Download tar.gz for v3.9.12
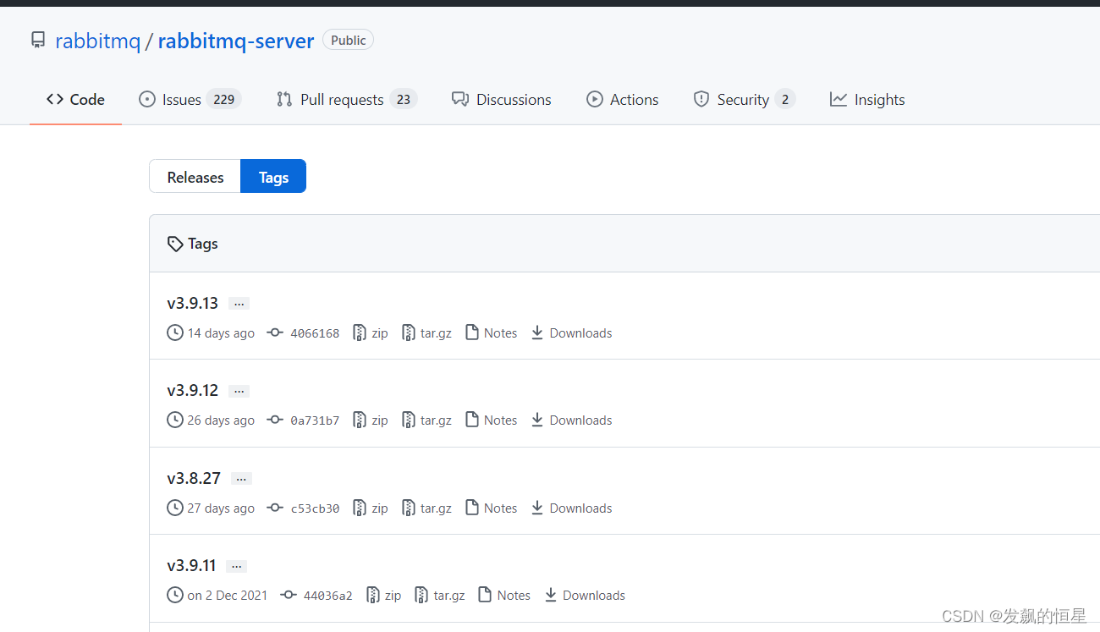Viewport: 1100px width, 632px height. pyautogui.click(x=427, y=420)
